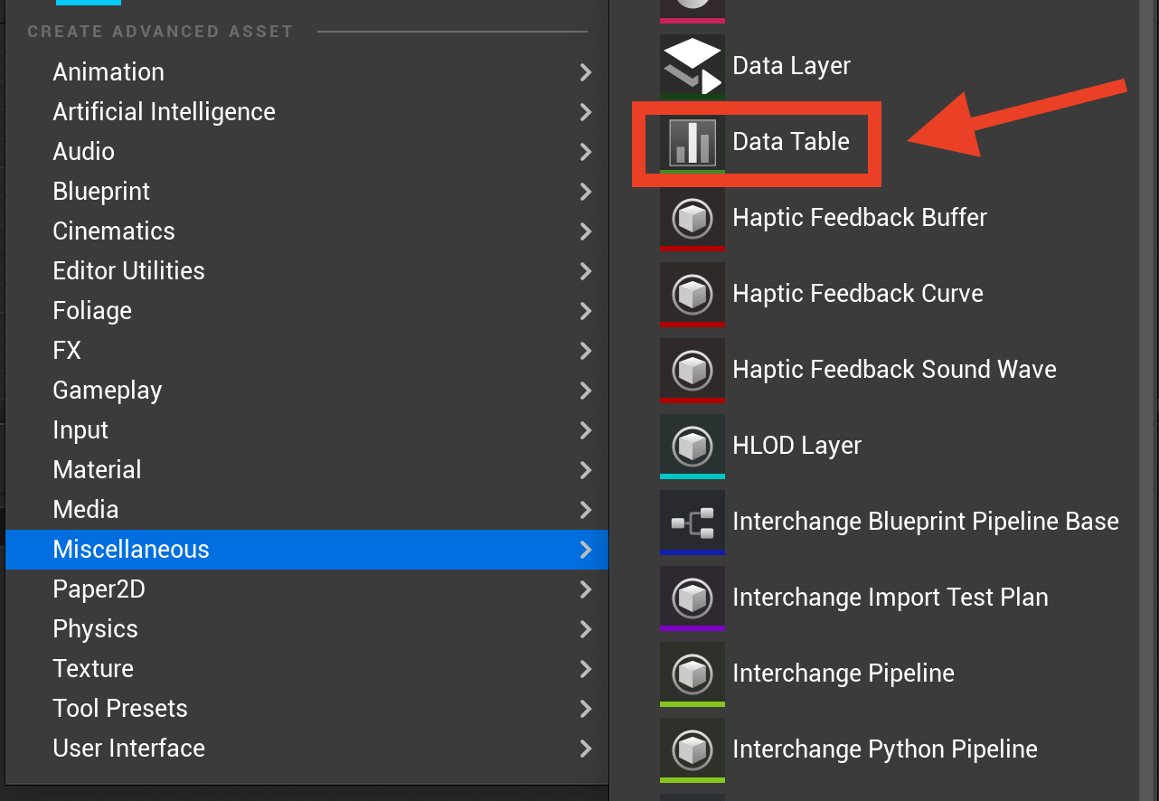The image size is (1159, 801).
Task: Select the Haptic Feedback Buffer asset icon
Action: [x=693, y=218]
